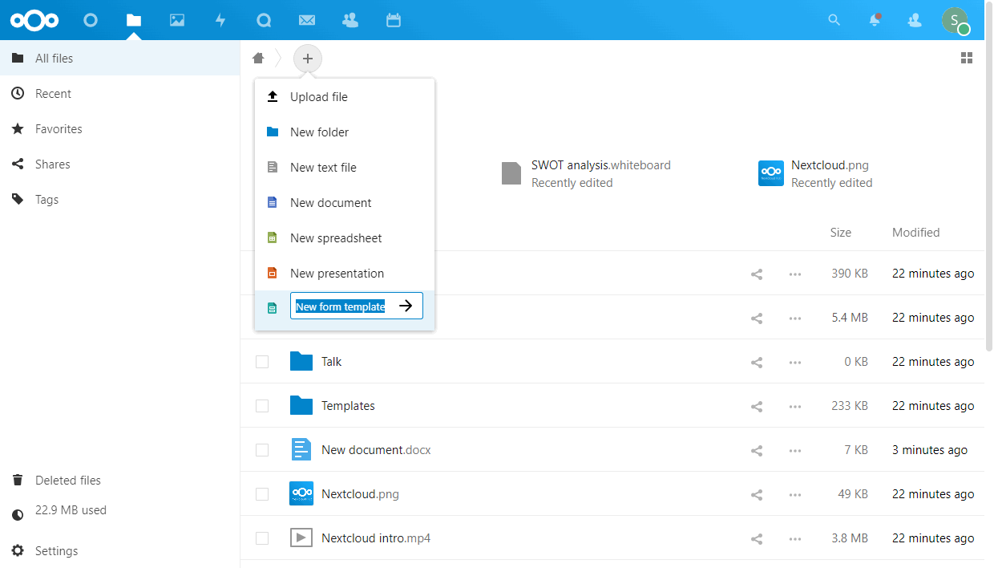Open the three-dot menu for Templates folder
The width and height of the screenshot is (994, 568).
[794, 406]
